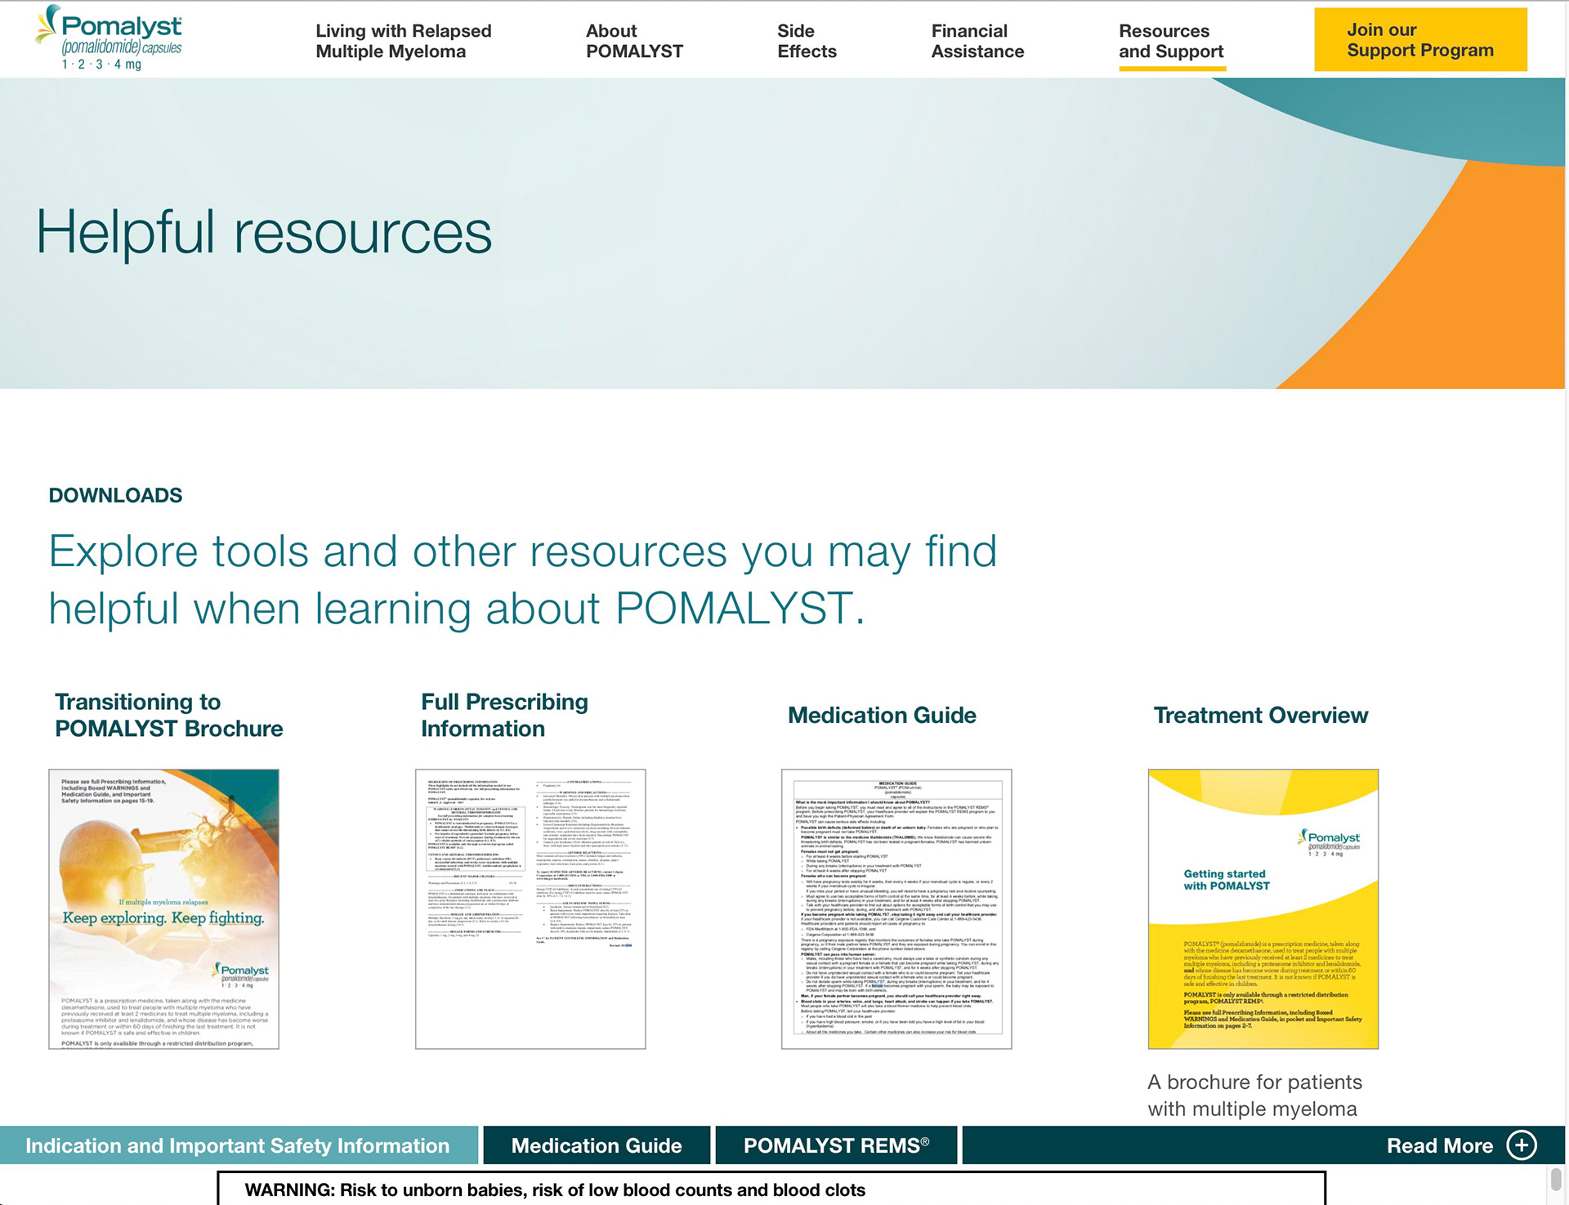Click the WARNING: Risk to unborn babies text
1569x1205 pixels.
(x=555, y=1190)
